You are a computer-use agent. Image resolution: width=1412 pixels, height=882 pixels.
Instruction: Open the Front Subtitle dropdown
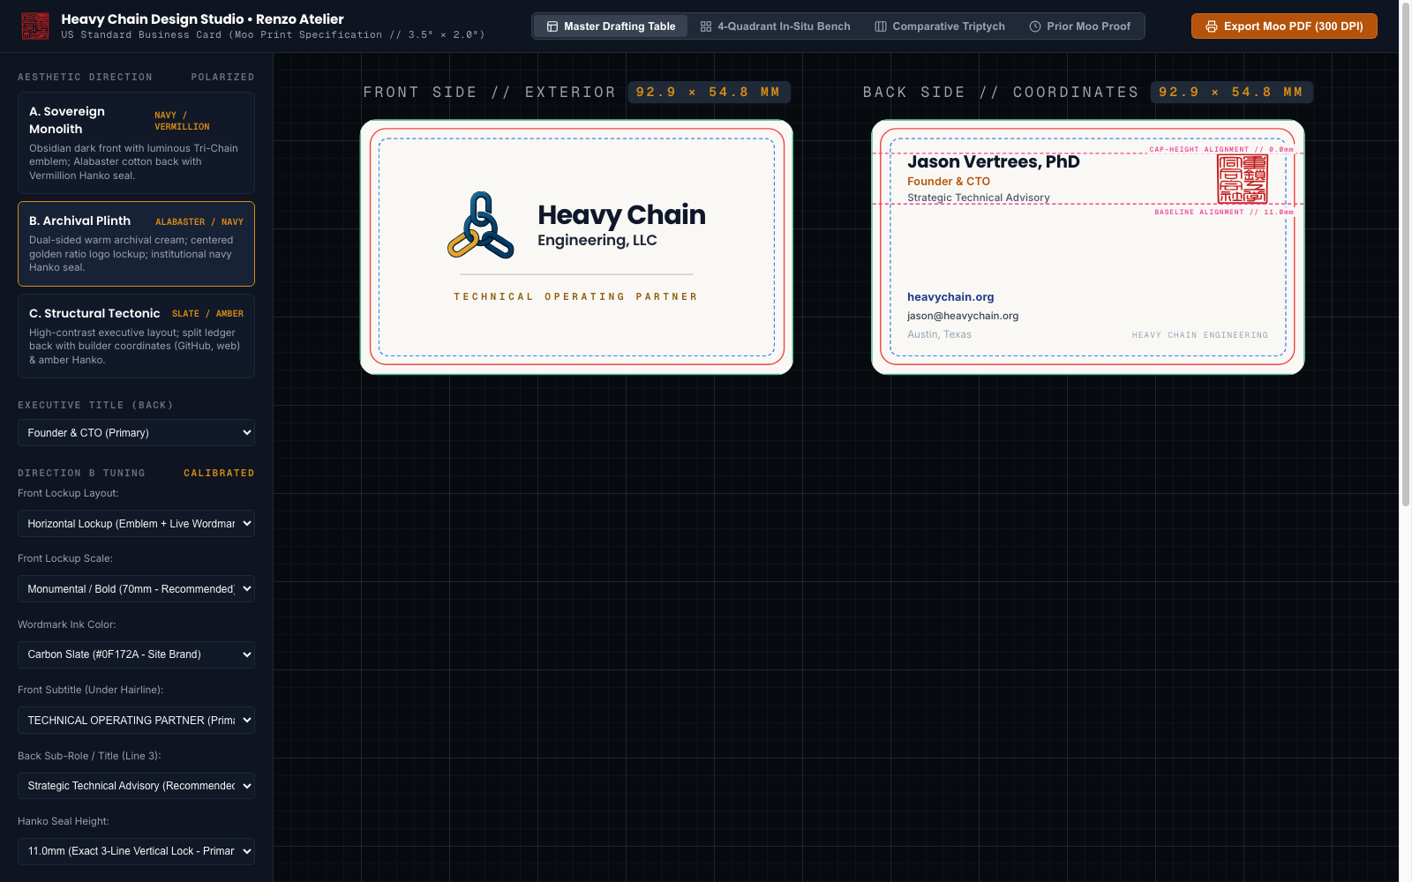[x=136, y=721]
